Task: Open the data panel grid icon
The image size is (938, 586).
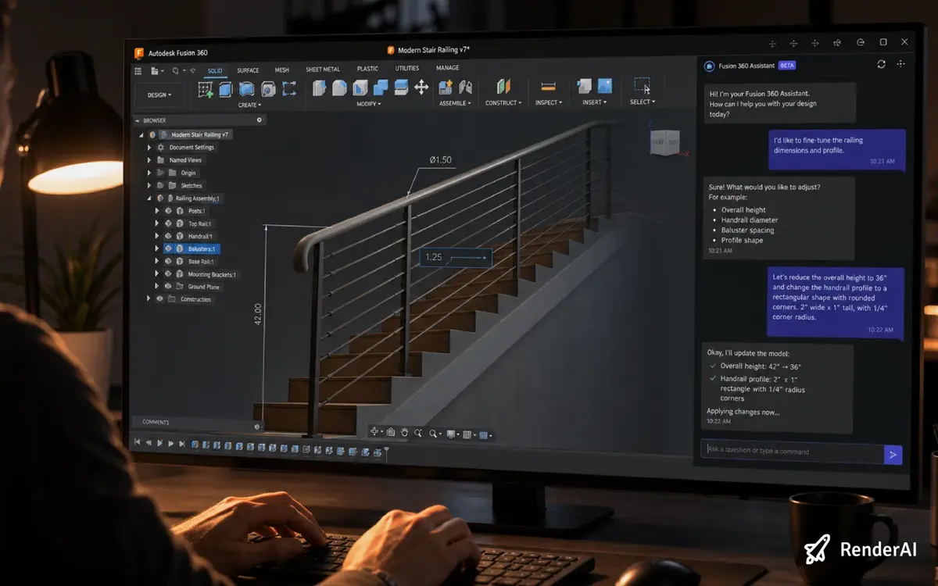Action: [138, 71]
